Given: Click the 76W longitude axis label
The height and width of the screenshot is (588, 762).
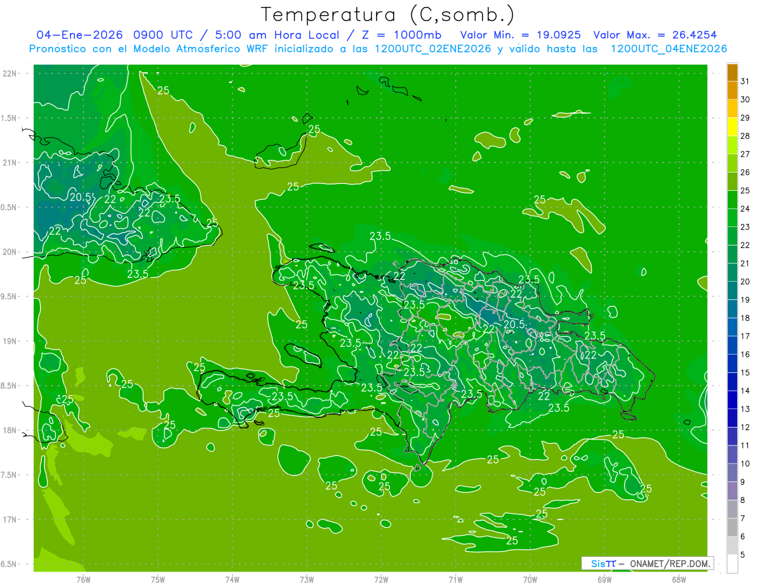Looking at the screenshot, I should [x=83, y=580].
